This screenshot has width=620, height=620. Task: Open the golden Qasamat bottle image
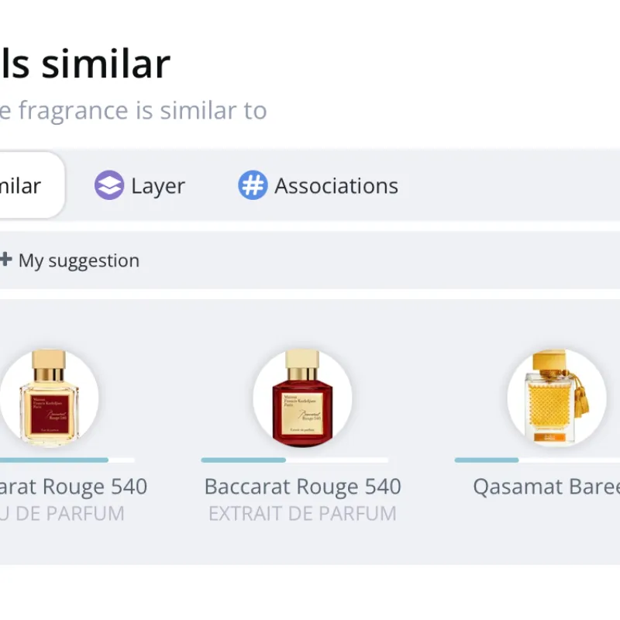(x=556, y=398)
